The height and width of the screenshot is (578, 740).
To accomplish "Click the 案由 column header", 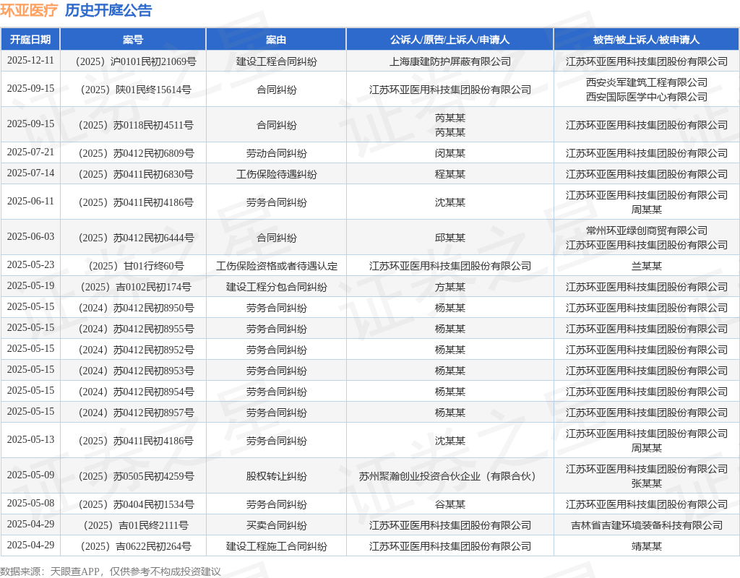I will (x=276, y=40).
